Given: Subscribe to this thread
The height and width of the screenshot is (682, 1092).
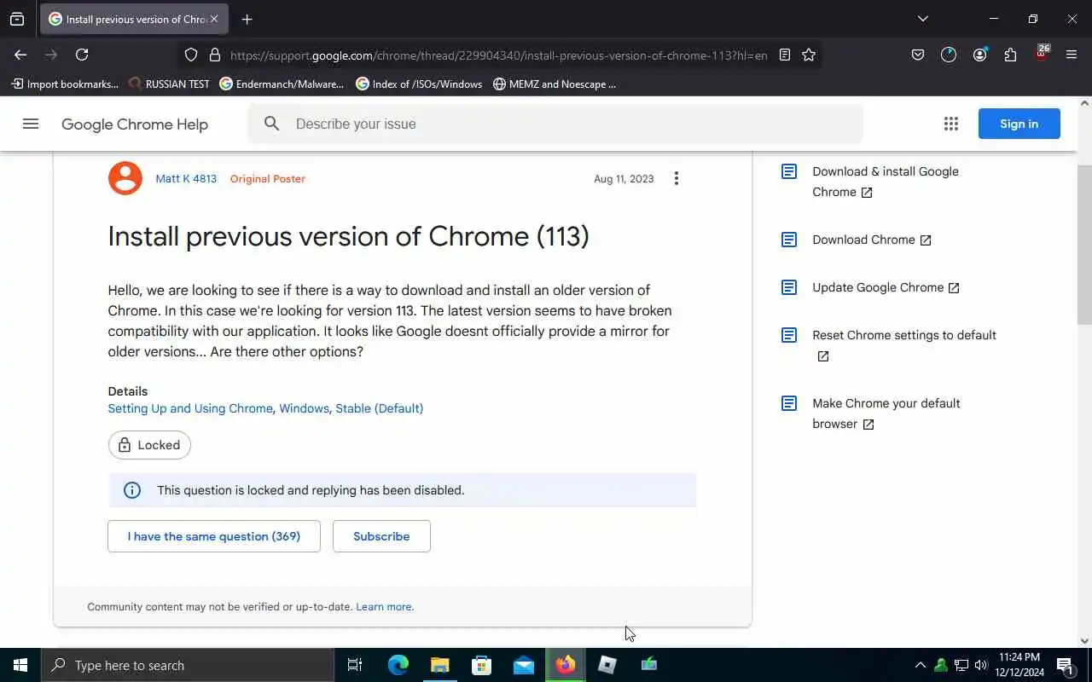Looking at the screenshot, I should [x=381, y=536].
